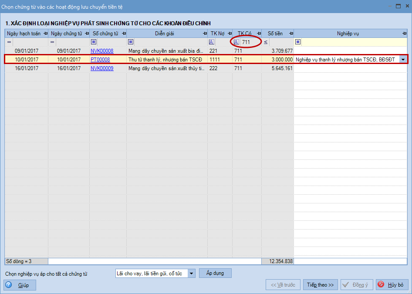This screenshot has height=294, width=412.
Task: Open help with the Giúp button
Action: tap(20, 285)
